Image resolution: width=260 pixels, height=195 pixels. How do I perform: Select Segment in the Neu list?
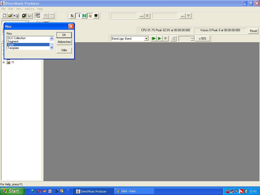coord(13,41)
